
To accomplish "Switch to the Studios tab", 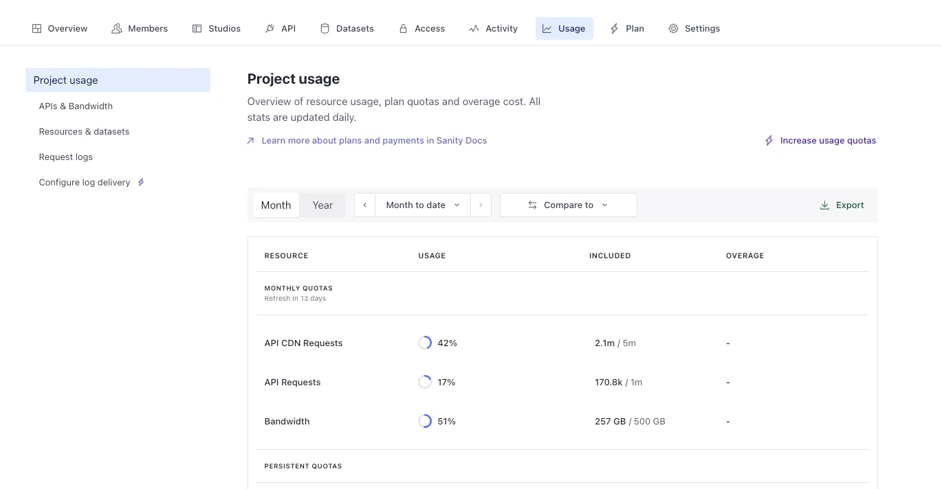I will 216,29.
